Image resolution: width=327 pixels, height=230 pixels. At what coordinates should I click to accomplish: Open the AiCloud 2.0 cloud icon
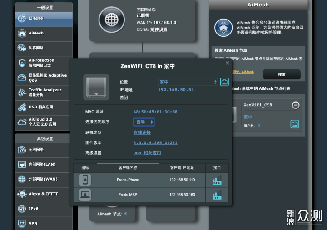pyautogui.click(x=22, y=122)
